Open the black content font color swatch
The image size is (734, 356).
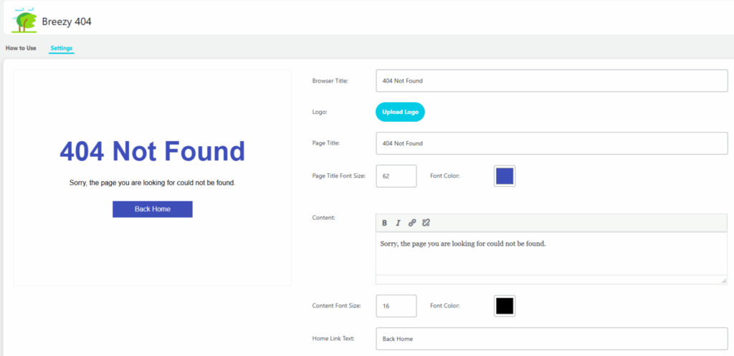point(505,306)
